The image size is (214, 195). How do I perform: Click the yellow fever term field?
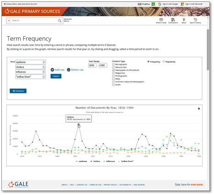coord(31,77)
